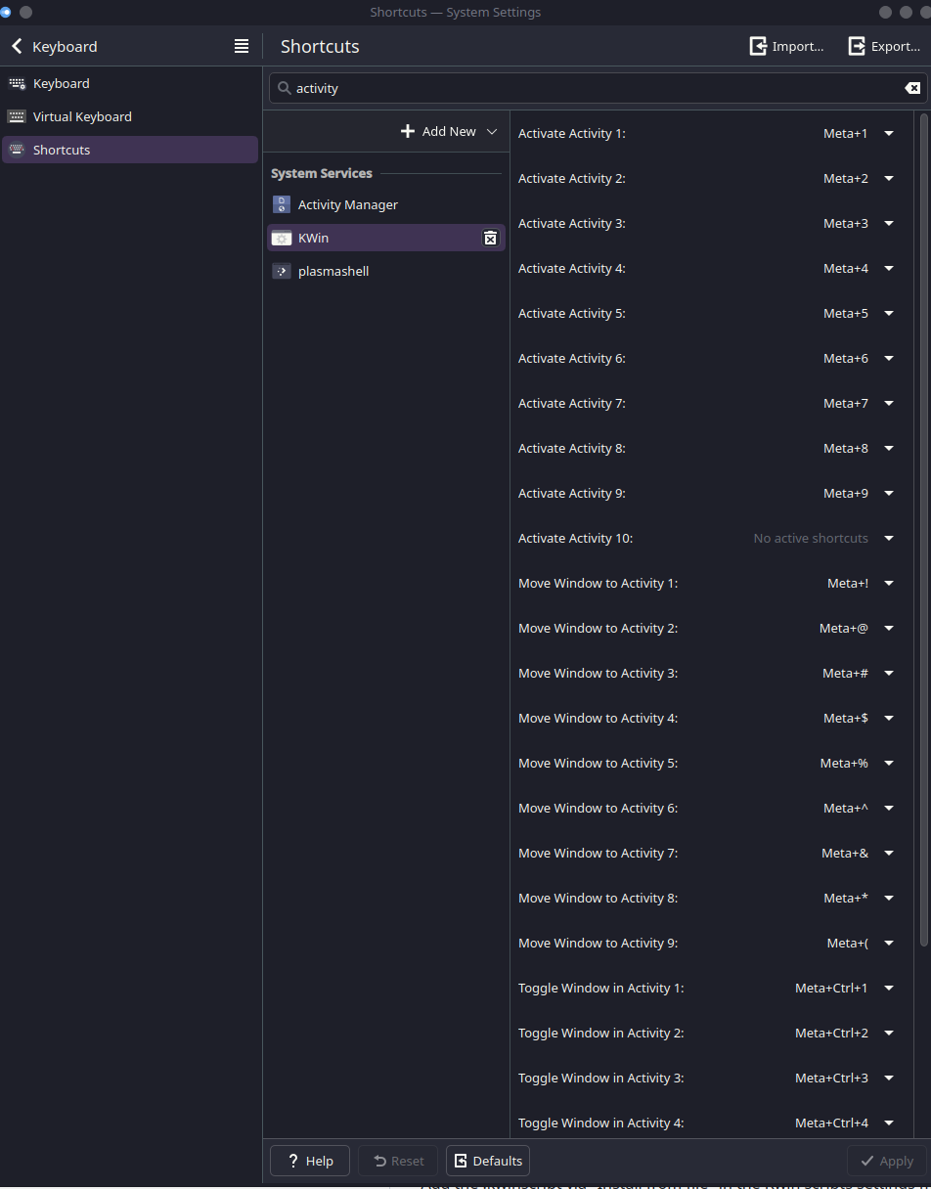The image size is (931, 1189).
Task: Click the Meta+@ shortcut value
Action: pyautogui.click(x=844, y=628)
